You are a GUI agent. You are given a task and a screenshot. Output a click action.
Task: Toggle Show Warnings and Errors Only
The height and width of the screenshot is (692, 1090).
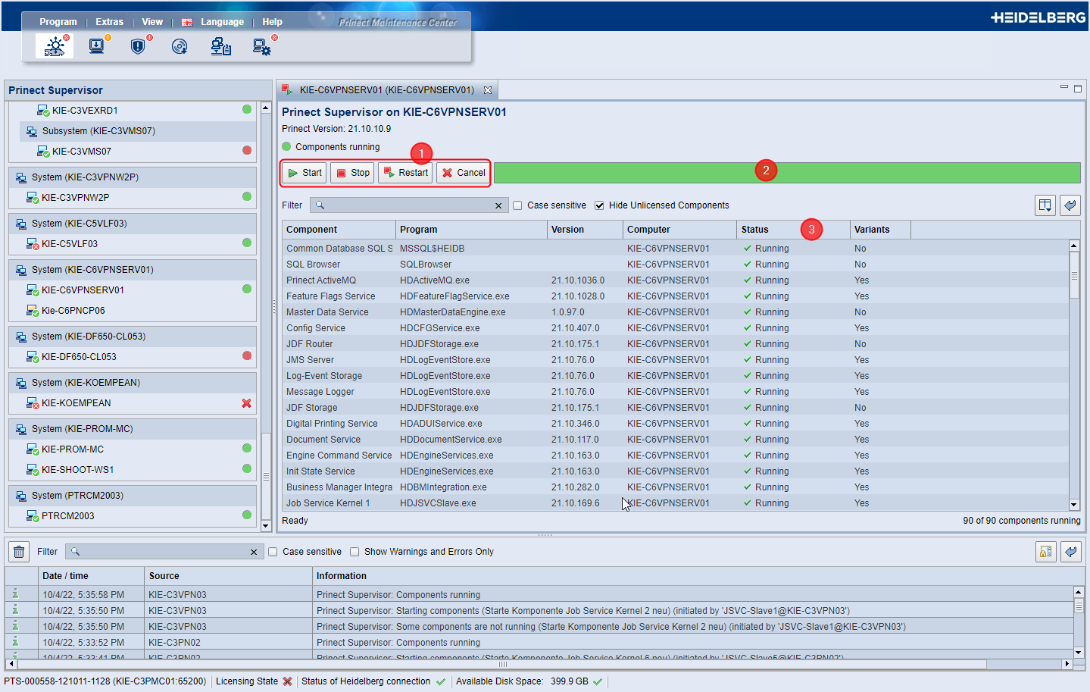tap(354, 552)
